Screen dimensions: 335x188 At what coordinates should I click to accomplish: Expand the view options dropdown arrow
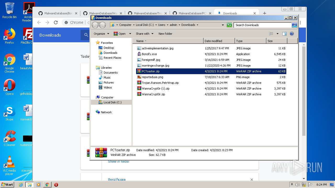[277, 34]
